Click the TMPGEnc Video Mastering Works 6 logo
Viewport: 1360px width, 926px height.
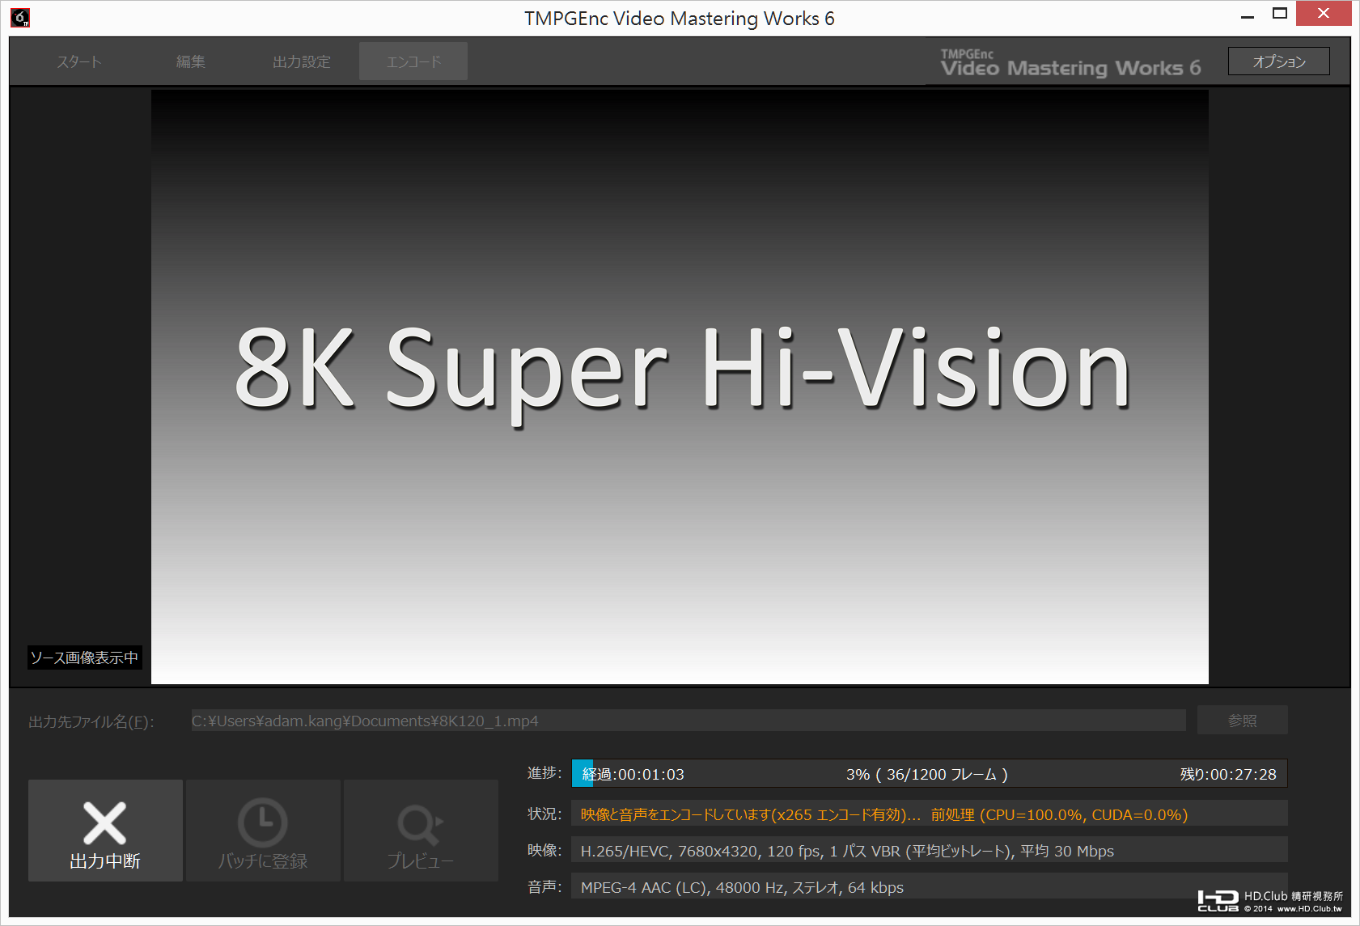coord(1070,62)
